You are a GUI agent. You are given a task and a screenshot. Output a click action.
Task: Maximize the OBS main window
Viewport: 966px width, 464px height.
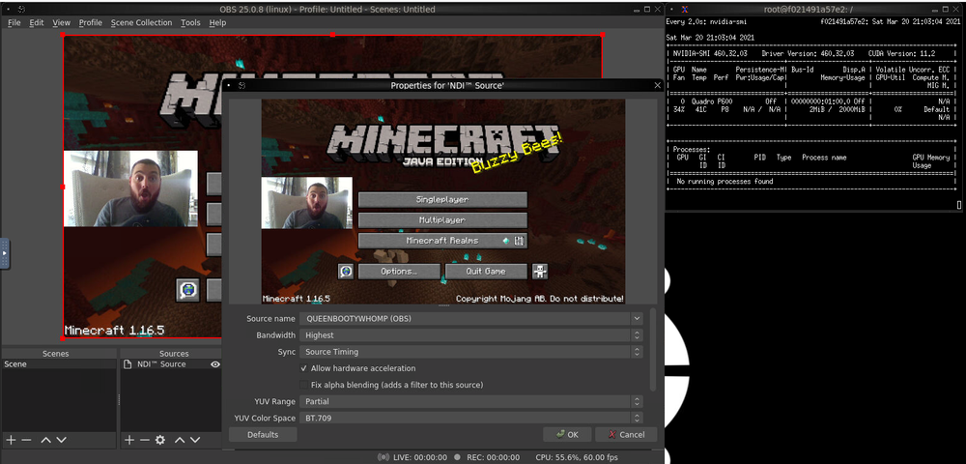click(647, 10)
